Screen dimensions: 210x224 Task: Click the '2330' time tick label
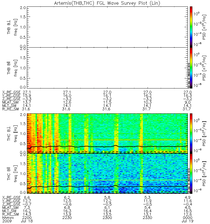tap(148, 218)
